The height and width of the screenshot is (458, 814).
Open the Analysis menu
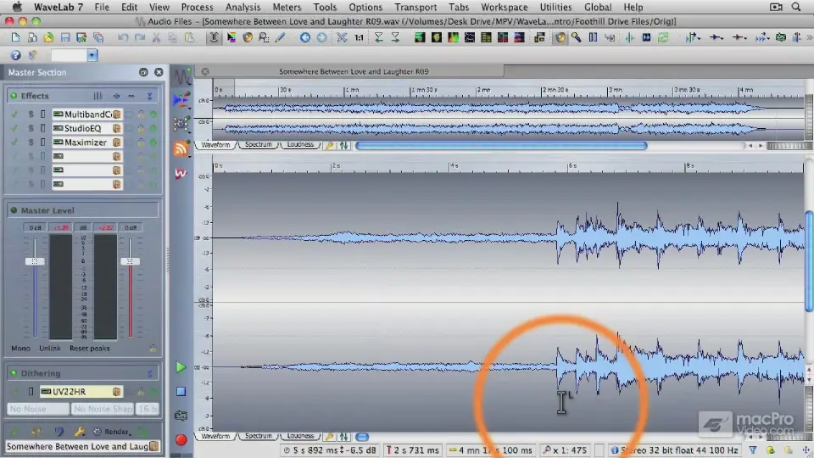pos(243,8)
